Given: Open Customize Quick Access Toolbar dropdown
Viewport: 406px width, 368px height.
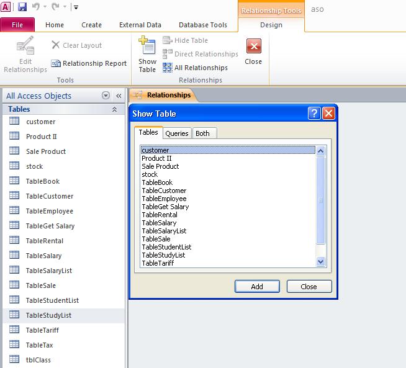Looking at the screenshot, I should click(76, 7).
